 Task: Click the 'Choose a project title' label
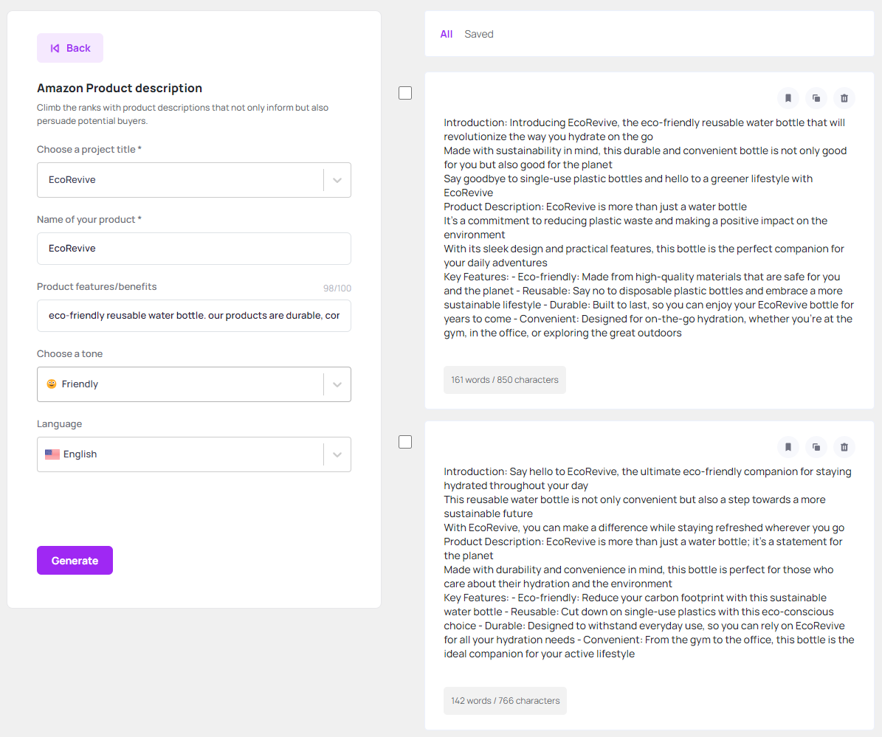click(89, 150)
